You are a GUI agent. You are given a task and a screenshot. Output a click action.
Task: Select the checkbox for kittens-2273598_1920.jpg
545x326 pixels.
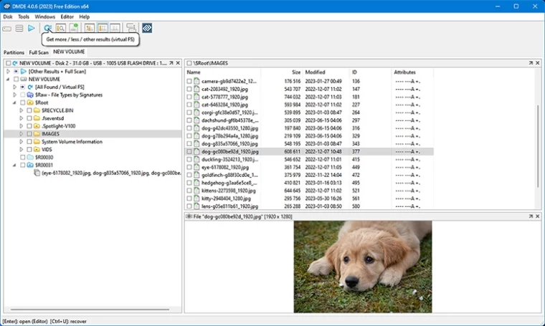coord(189,191)
